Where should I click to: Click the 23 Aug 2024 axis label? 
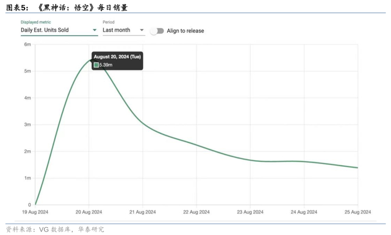click(x=250, y=212)
